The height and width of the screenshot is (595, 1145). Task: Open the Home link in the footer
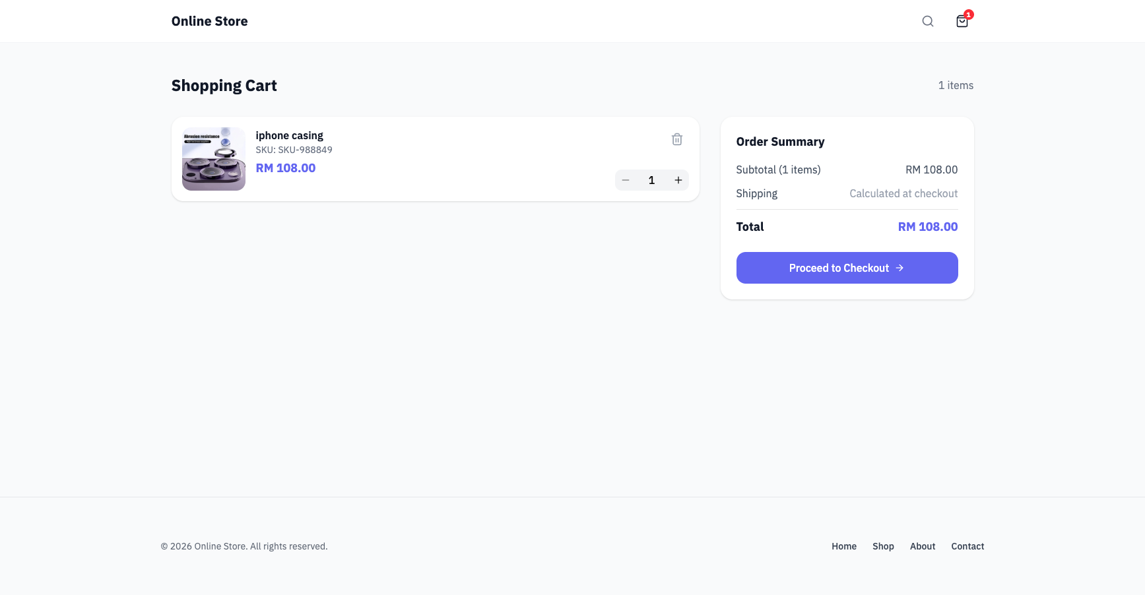[x=844, y=546]
